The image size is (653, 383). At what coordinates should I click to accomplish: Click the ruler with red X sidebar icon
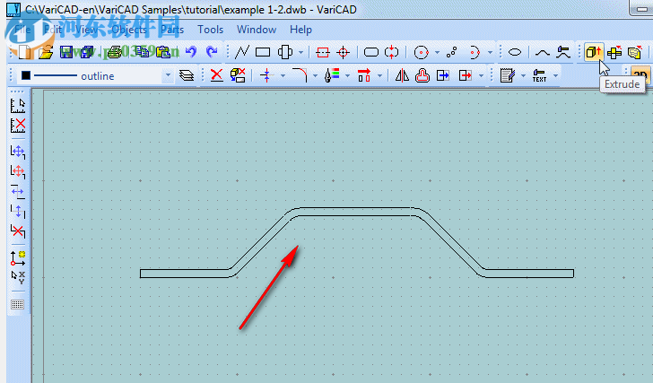coord(18,126)
